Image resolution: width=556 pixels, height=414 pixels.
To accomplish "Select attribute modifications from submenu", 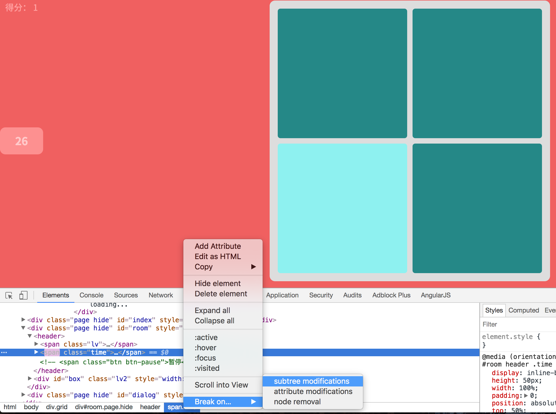I will click(313, 391).
